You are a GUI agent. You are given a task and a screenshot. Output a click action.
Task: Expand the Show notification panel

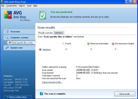(x=18, y=97)
